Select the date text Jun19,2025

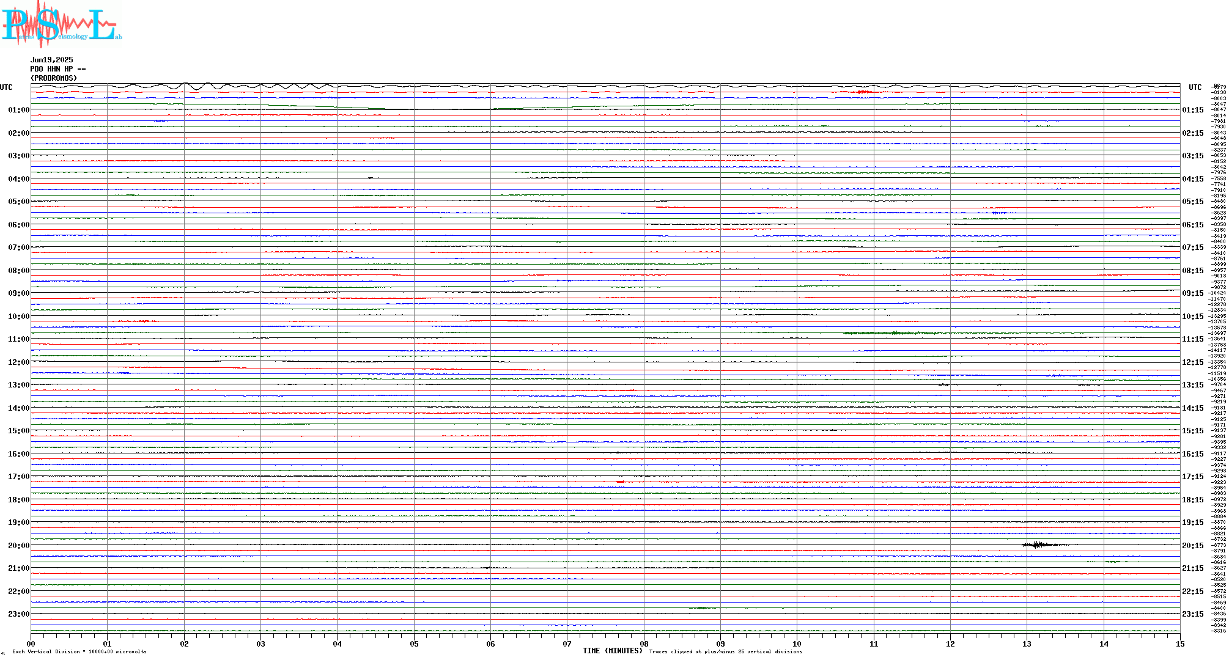pos(52,60)
